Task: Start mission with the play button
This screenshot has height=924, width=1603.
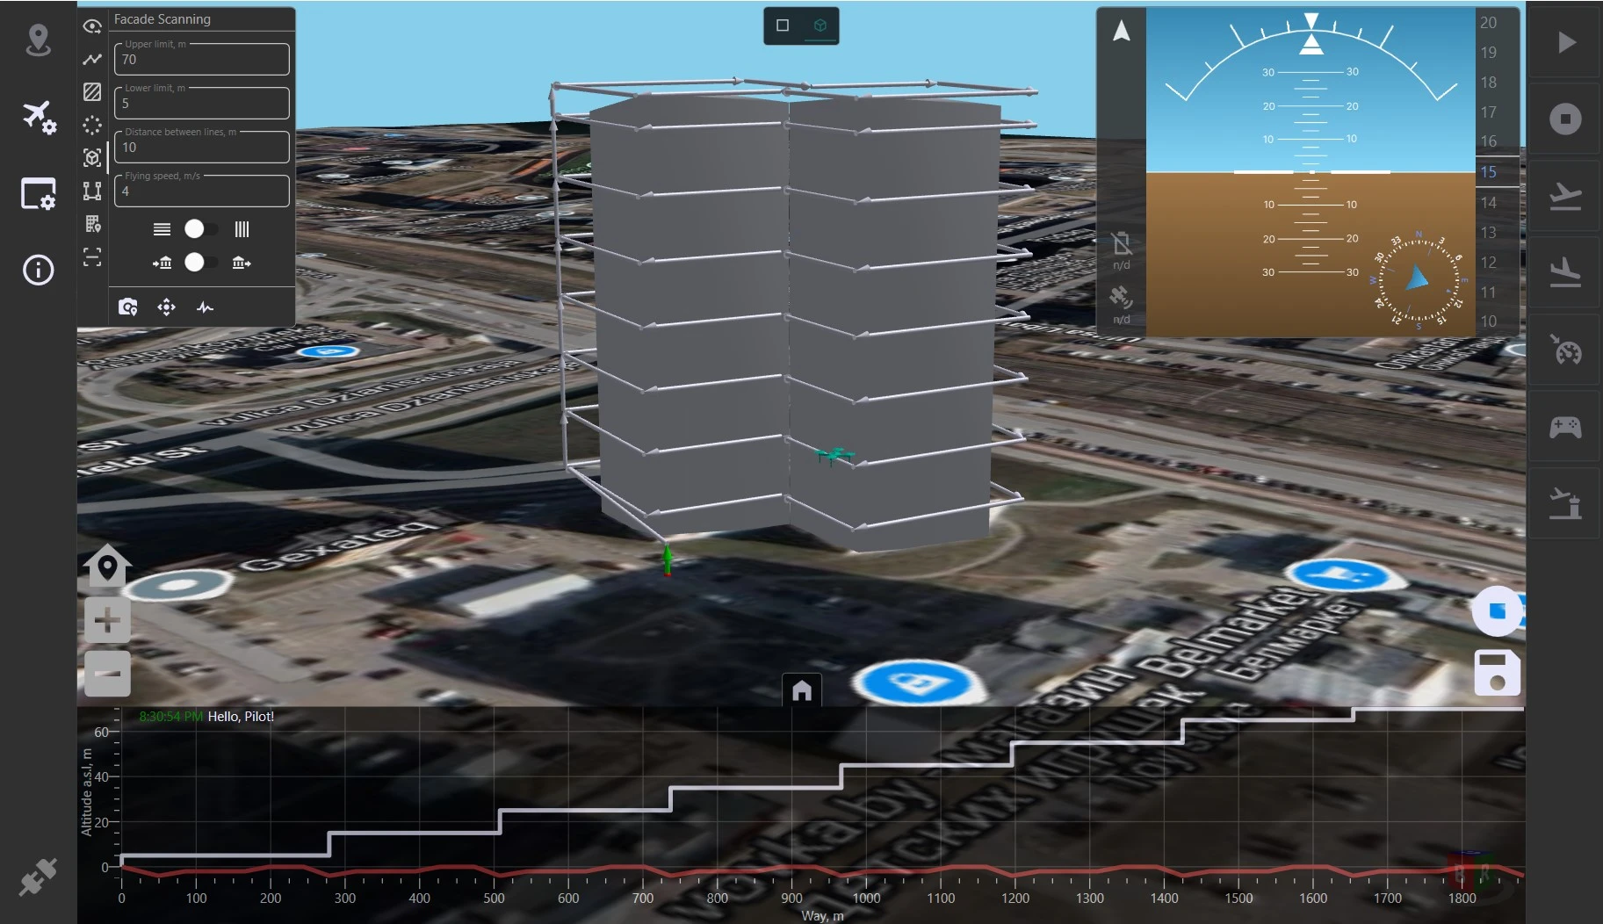Action: point(1565,42)
